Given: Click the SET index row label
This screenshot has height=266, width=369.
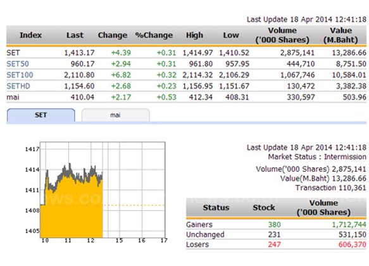Looking at the screenshot, I should pyautogui.click(x=13, y=53).
